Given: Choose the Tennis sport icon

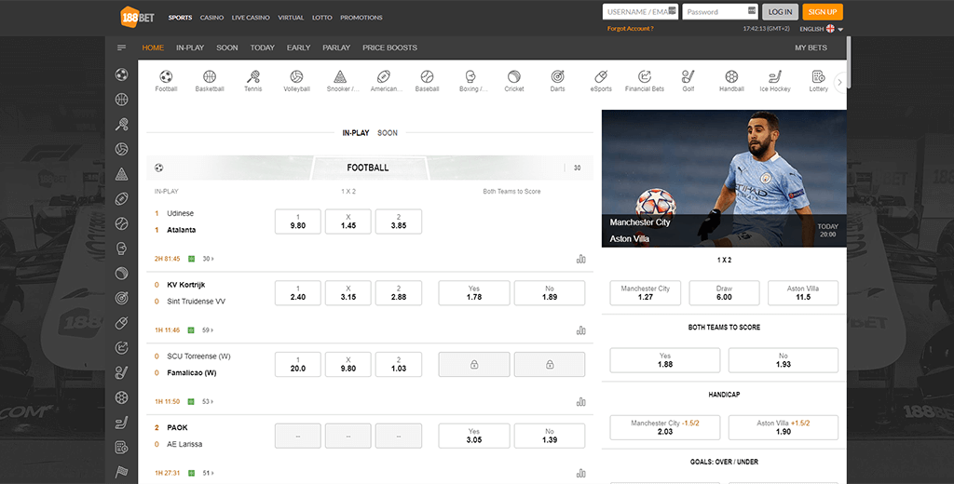Looking at the screenshot, I should [x=253, y=81].
